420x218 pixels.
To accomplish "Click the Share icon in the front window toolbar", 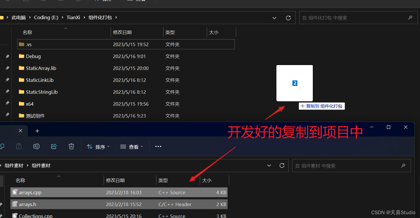I will tap(54, 146).
